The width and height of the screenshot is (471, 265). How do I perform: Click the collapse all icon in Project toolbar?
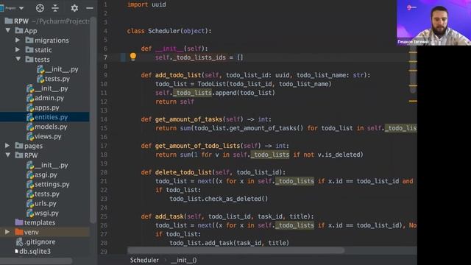55,8
